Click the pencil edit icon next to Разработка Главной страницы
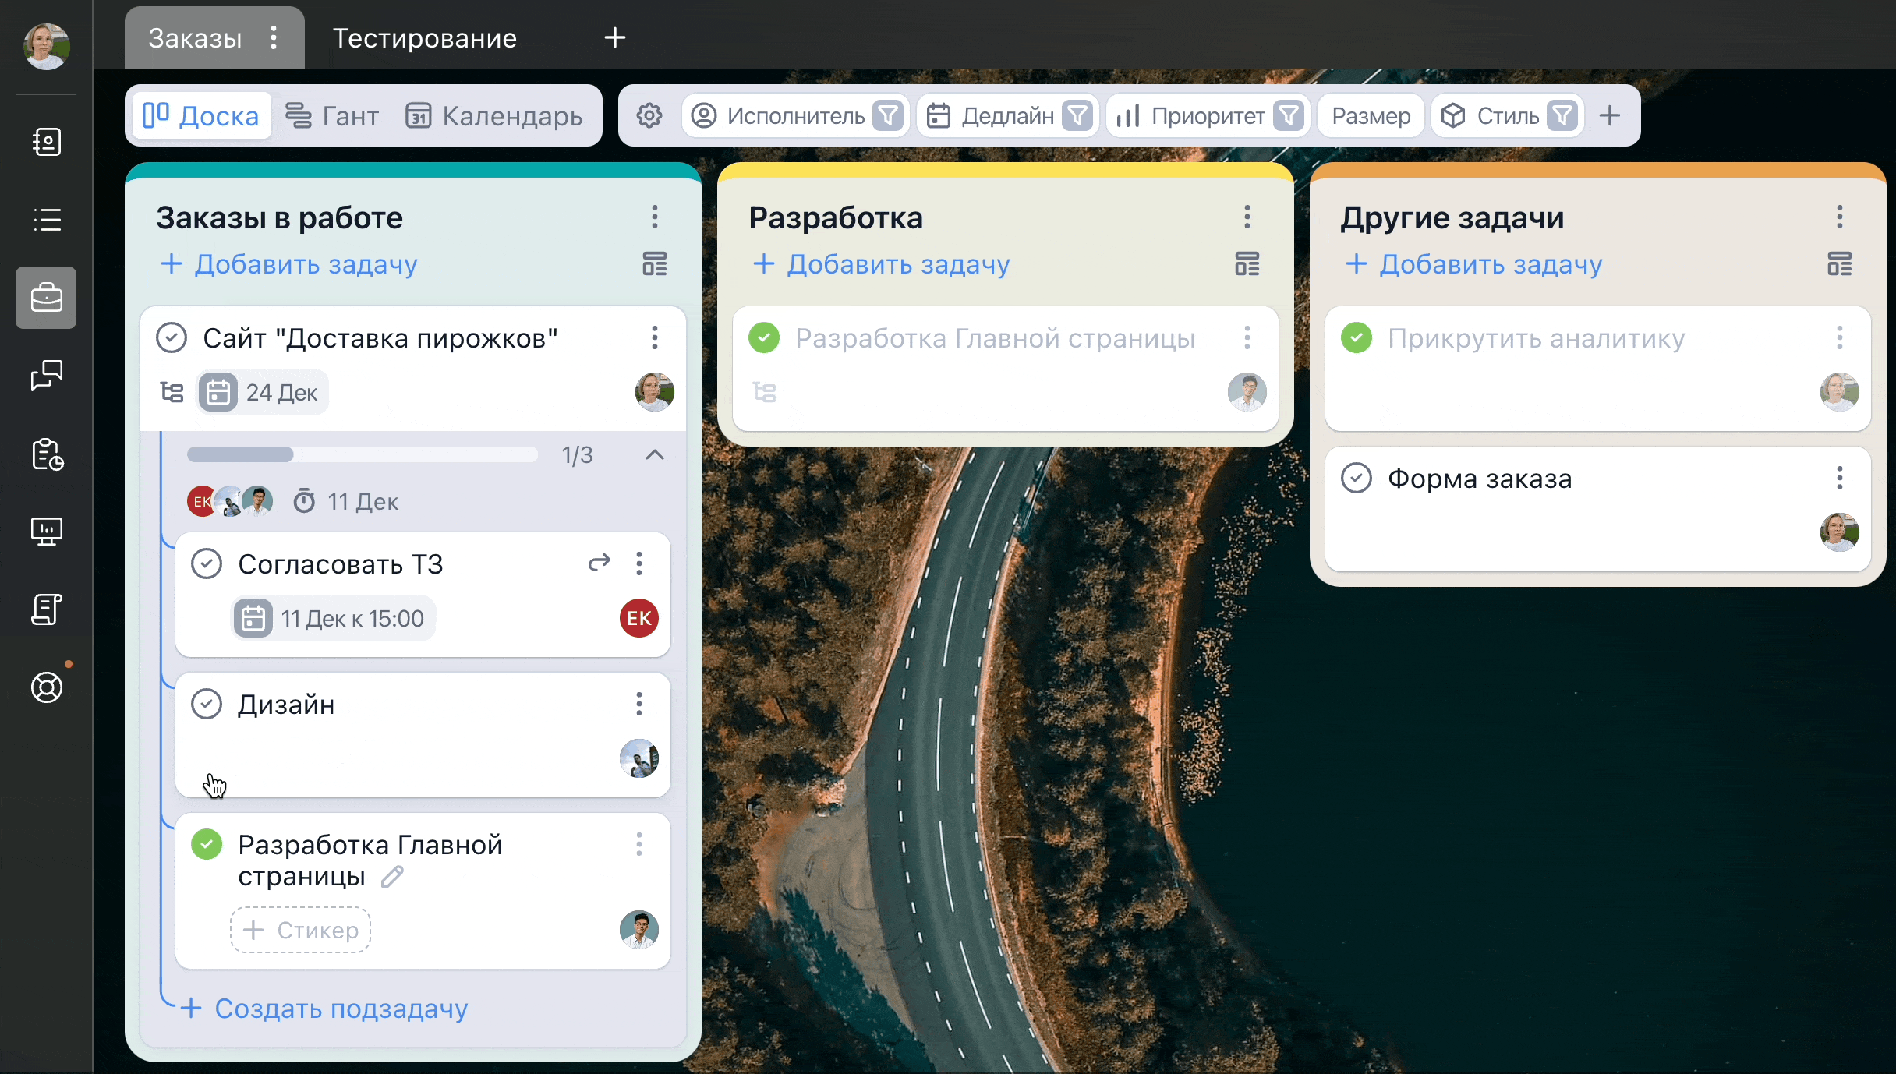Screen dimensions: 1896x1074 coord(392,877)
